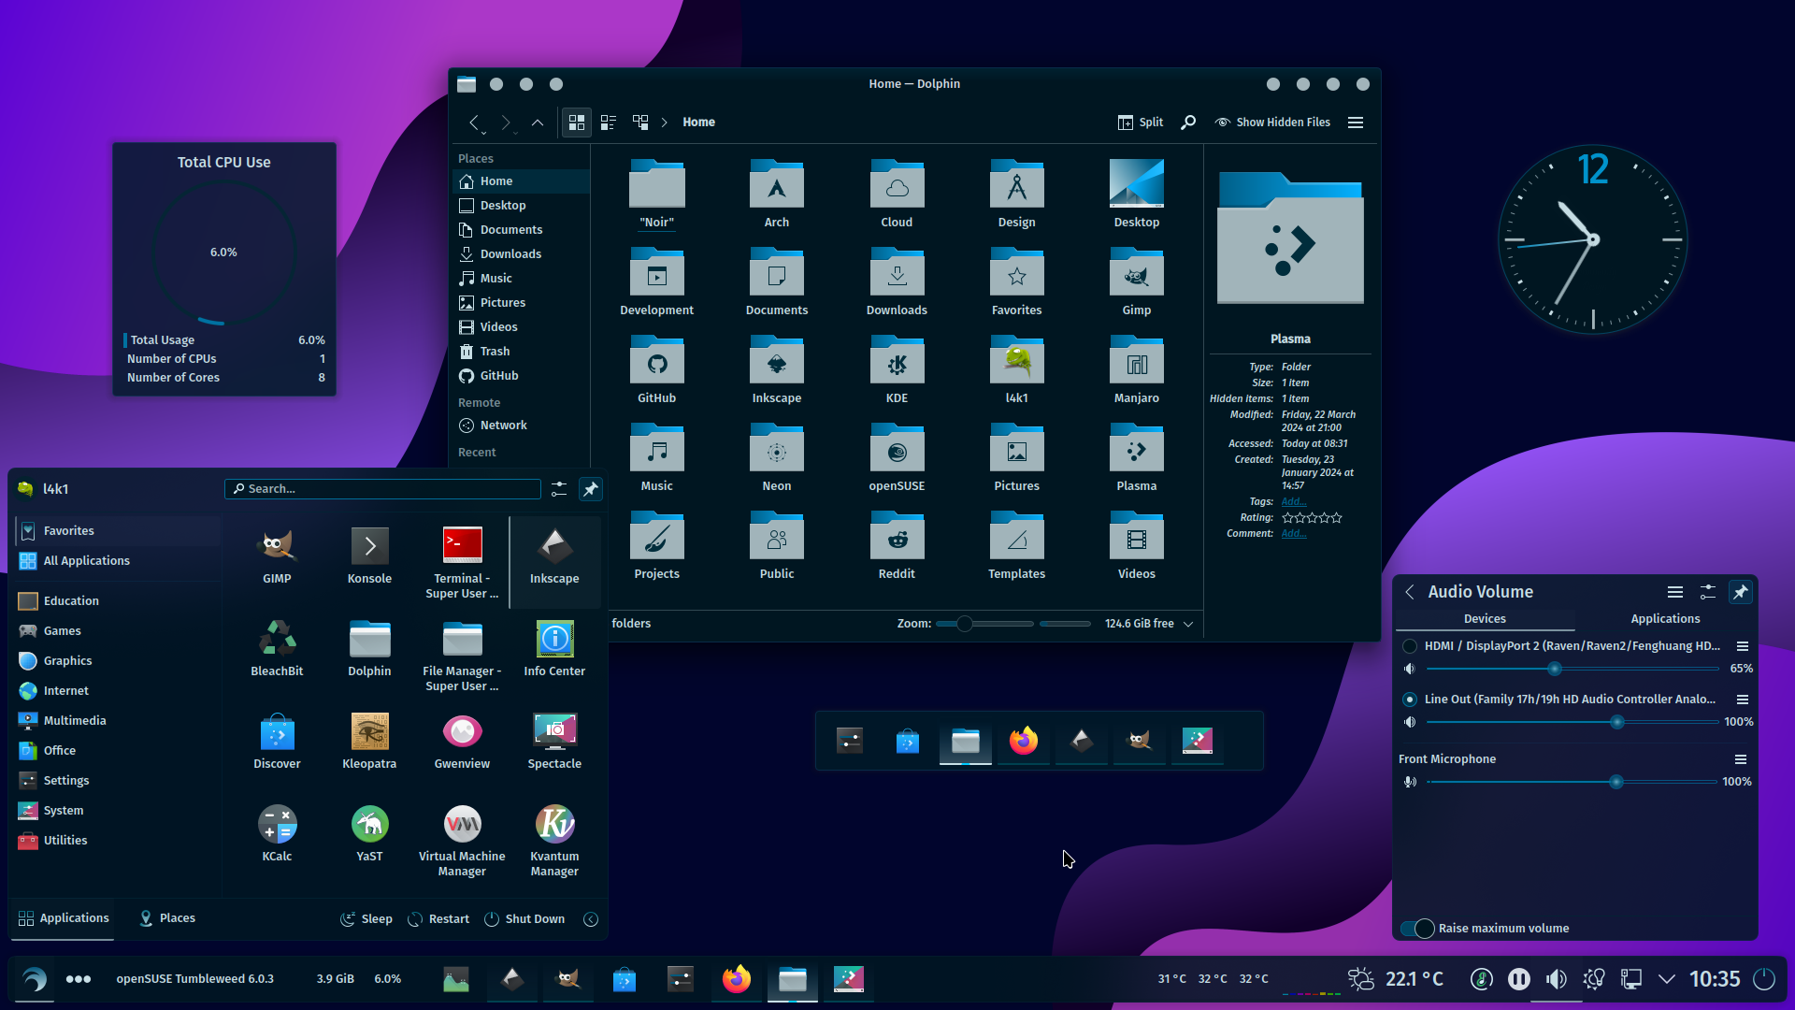Open Kleopatra from the launcher grid
This screenshot has height=1010, width=1795.
[x=369, y=742]
